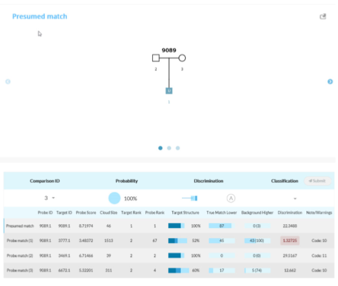338x286 pixels.
Task: Click the circled A discrimination icon
Action: coord(231,198)
